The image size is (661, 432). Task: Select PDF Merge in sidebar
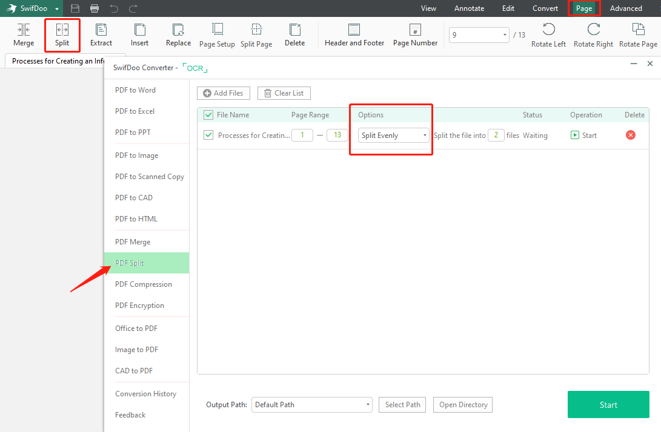(133, 241)
